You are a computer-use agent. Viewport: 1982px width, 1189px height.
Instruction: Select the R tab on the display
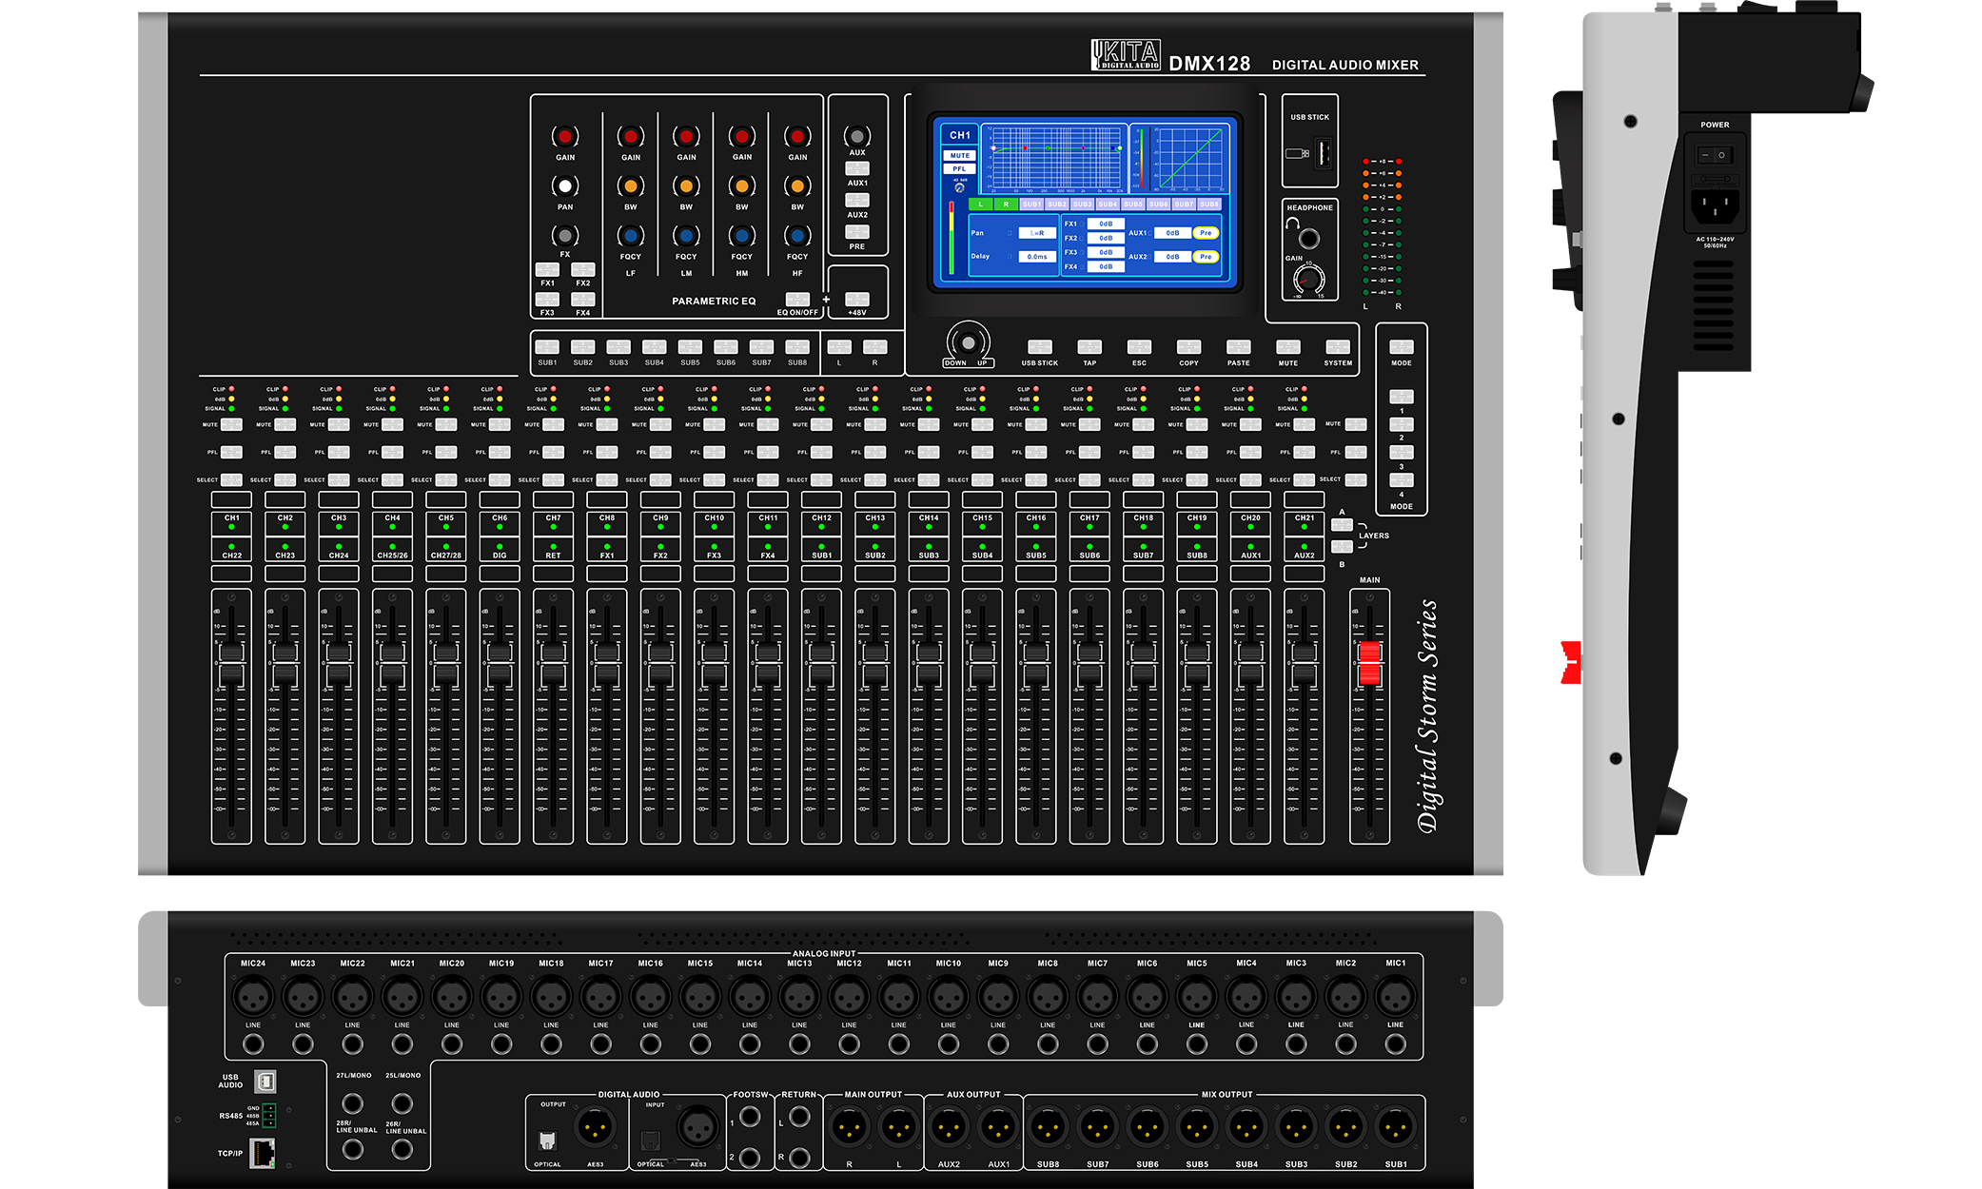tap(1006, 204)
